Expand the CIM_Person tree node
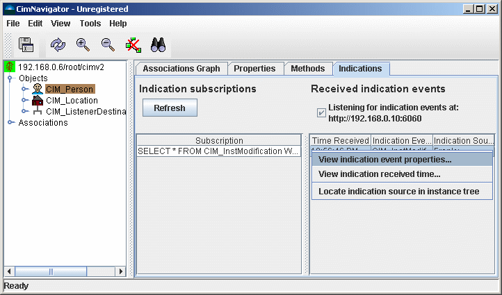The height and width of the screenshot is (295, 502). pyautogui.click(x=24, y=90)
